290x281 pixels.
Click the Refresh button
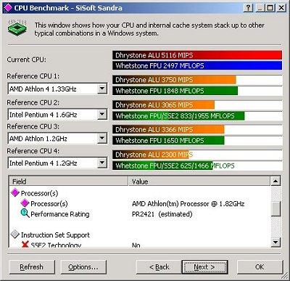click(x=32, y=267)
